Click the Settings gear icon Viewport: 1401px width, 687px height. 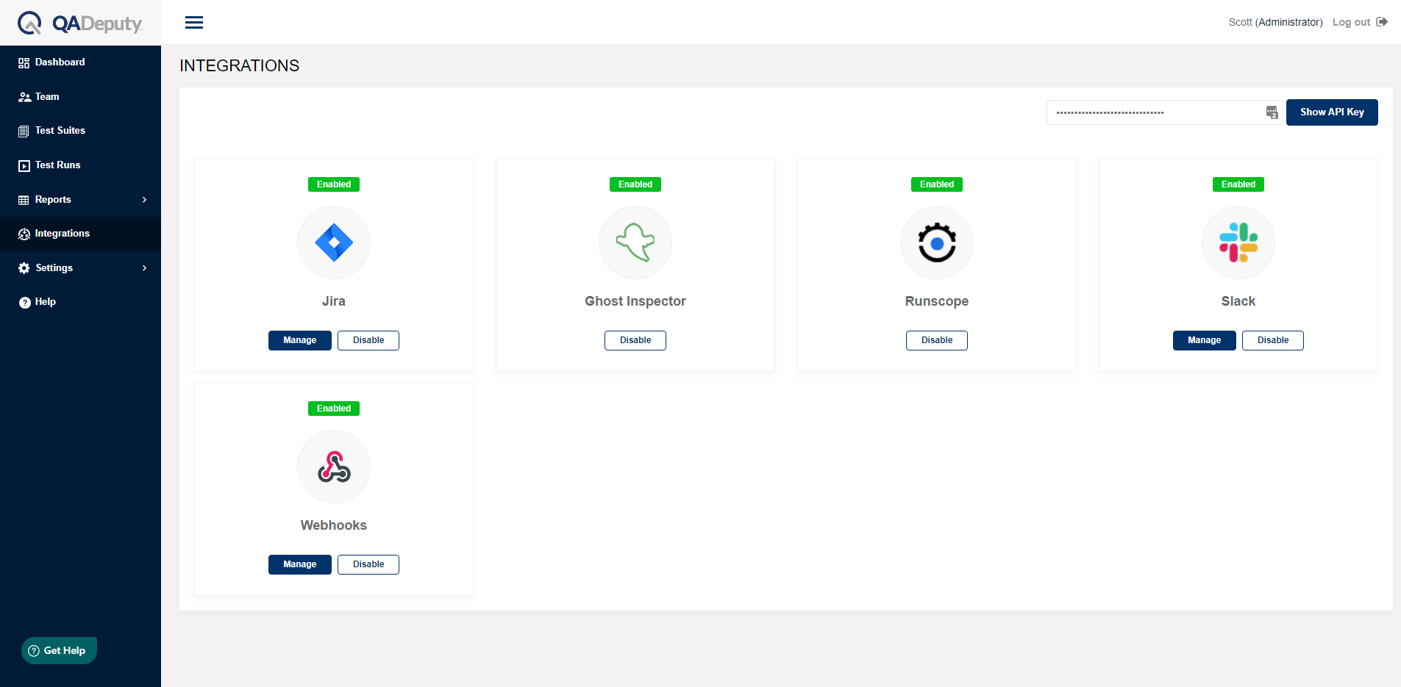click(x=24, y=268)
